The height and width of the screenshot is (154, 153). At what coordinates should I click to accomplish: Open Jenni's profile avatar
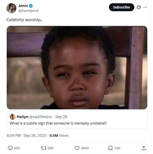click(11, 8)
